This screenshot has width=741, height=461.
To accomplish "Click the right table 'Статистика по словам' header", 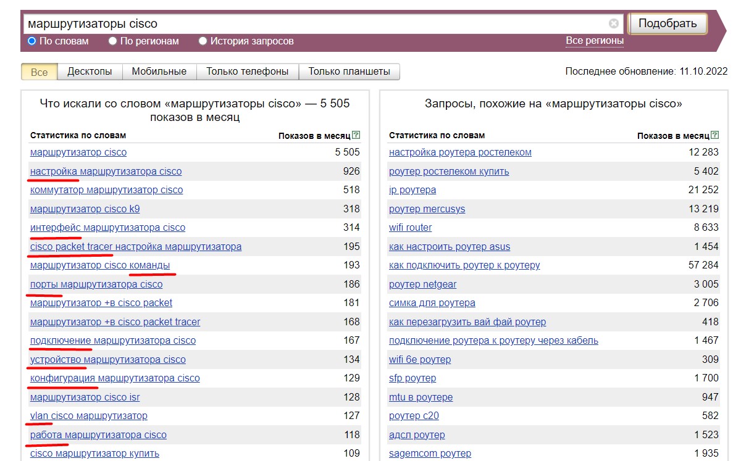I will tap(437, 135).
